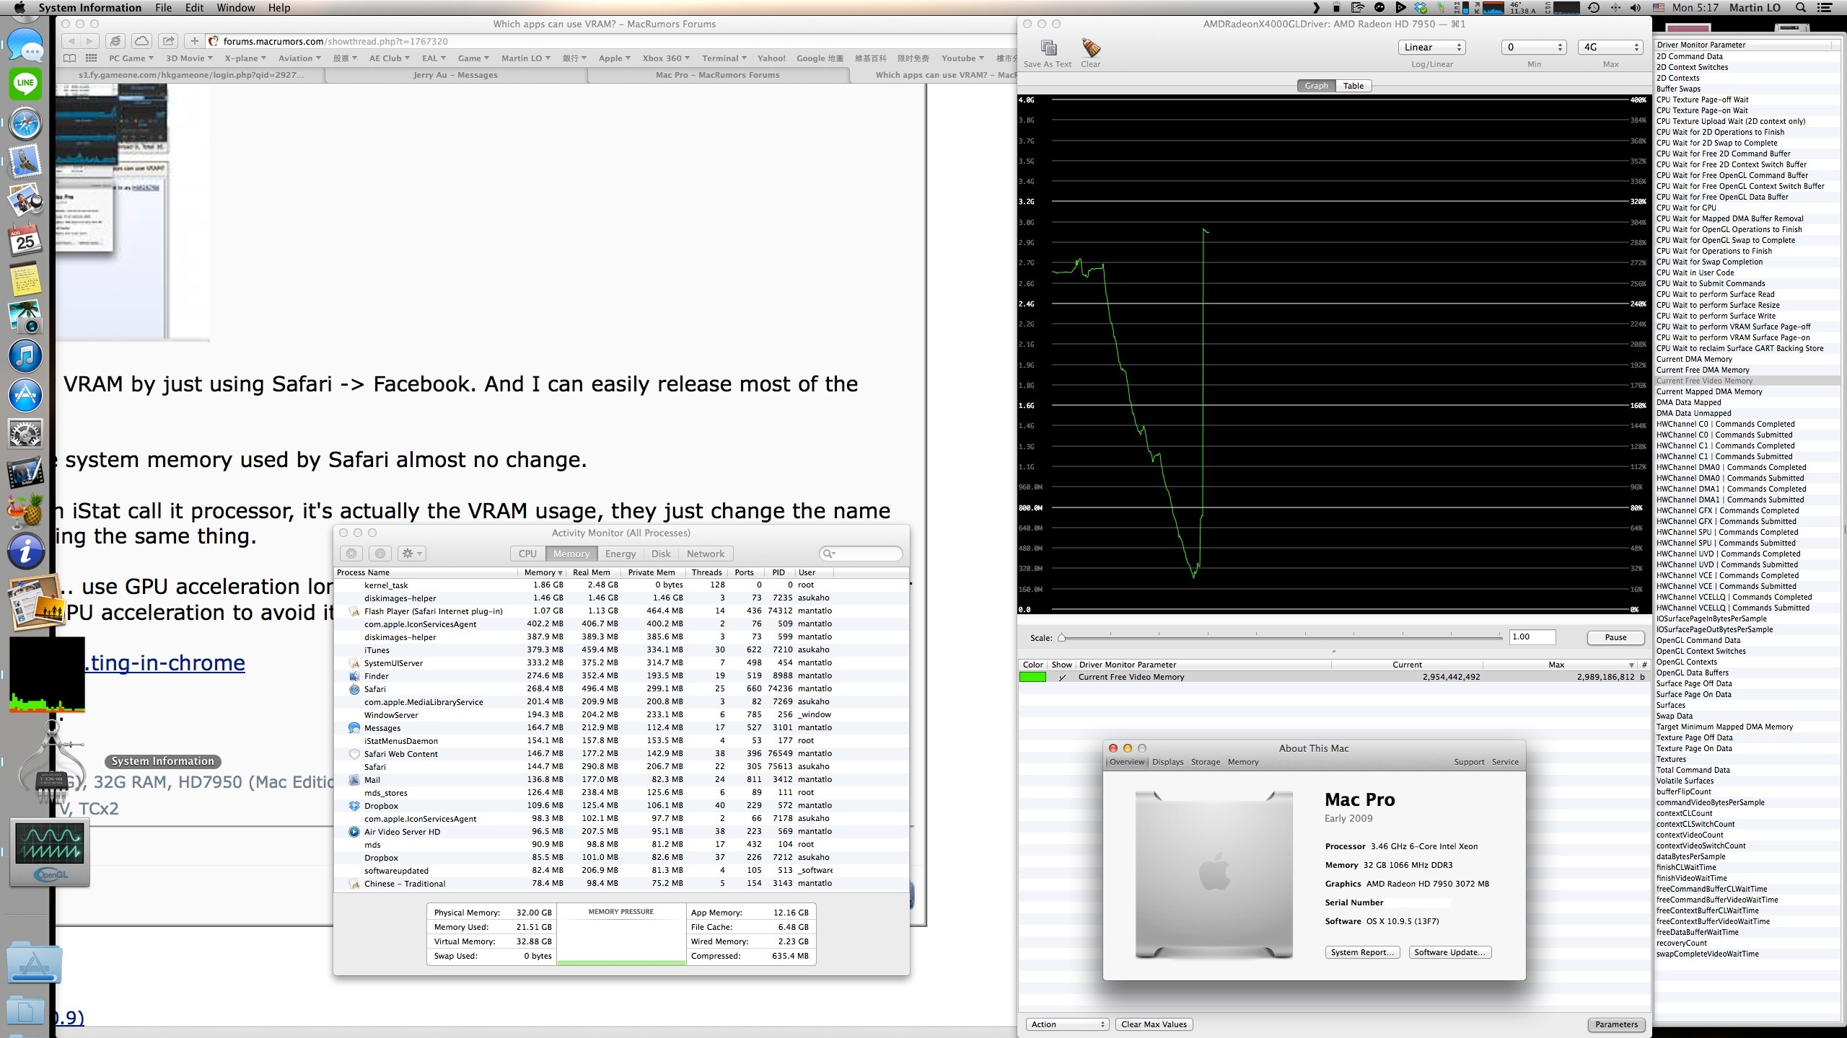
Task: Sort by Real Mem column header
Action: pyautogui.click(x=592, y=572)
